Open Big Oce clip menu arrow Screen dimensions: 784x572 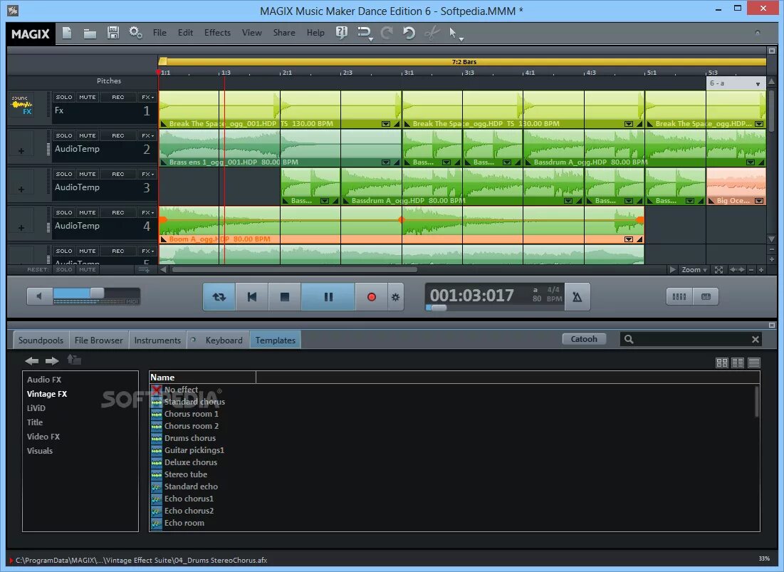point(759,201)
